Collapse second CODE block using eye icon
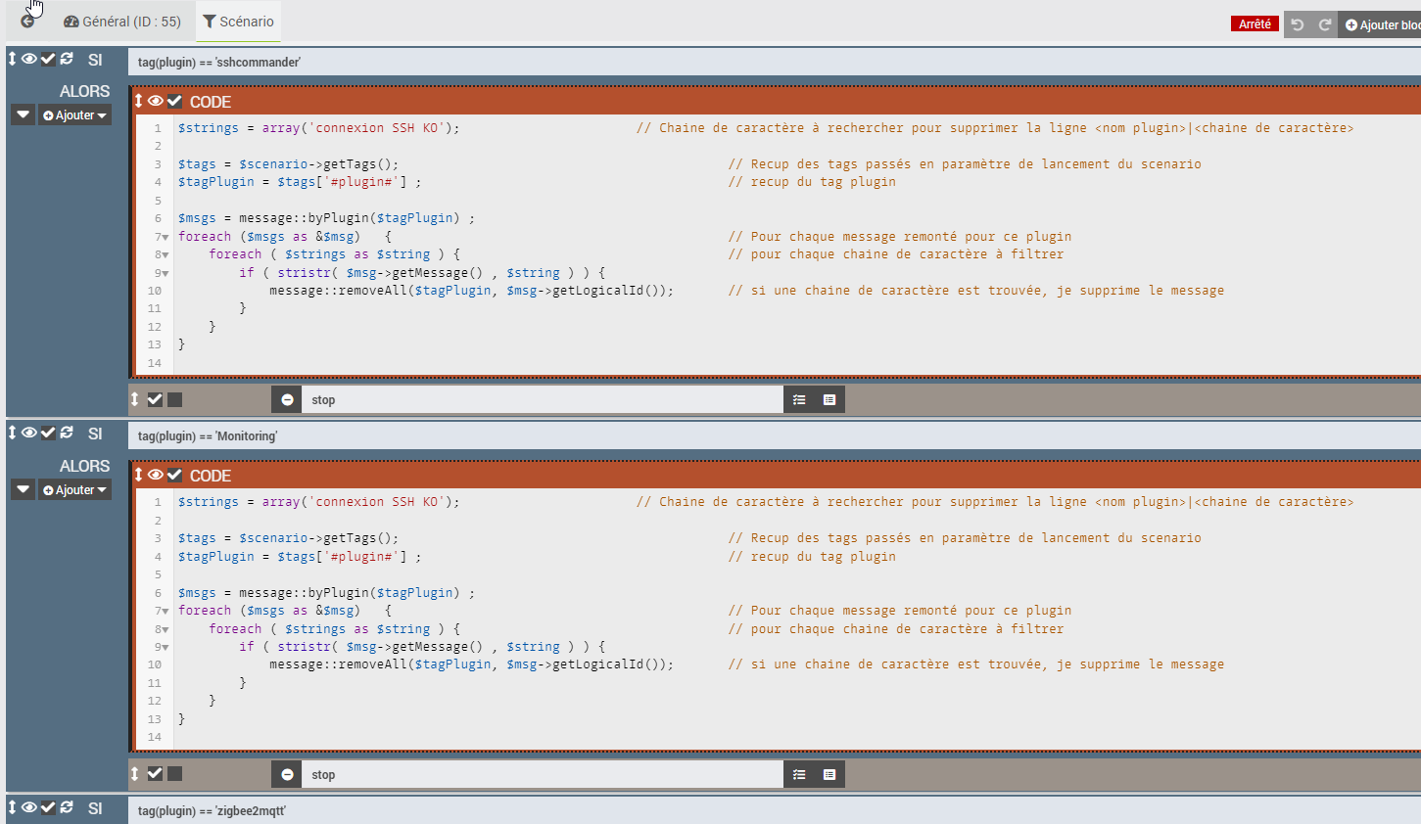1421x824 pixels. coord(156,475)
